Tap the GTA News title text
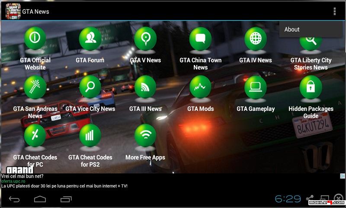Viewport: 346px width, 208px height. coord(35,12)
